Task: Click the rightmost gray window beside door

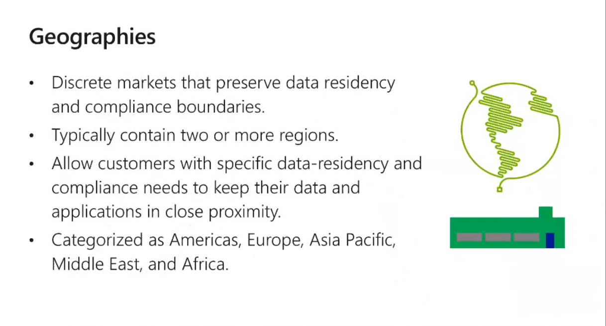Action: pos(526,237)
